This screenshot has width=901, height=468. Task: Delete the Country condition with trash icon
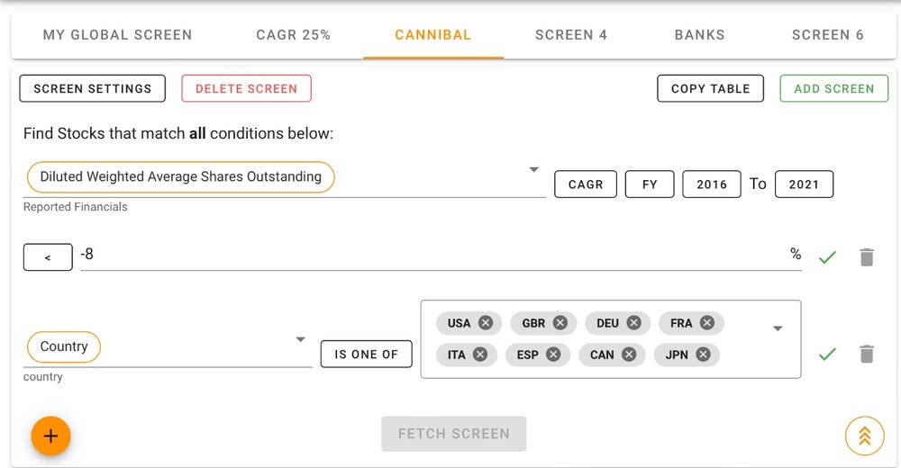(867, 354)
